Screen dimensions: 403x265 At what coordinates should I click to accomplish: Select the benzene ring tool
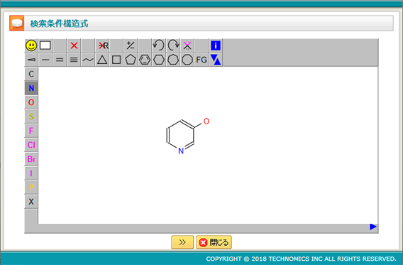[x=145, y=60]
